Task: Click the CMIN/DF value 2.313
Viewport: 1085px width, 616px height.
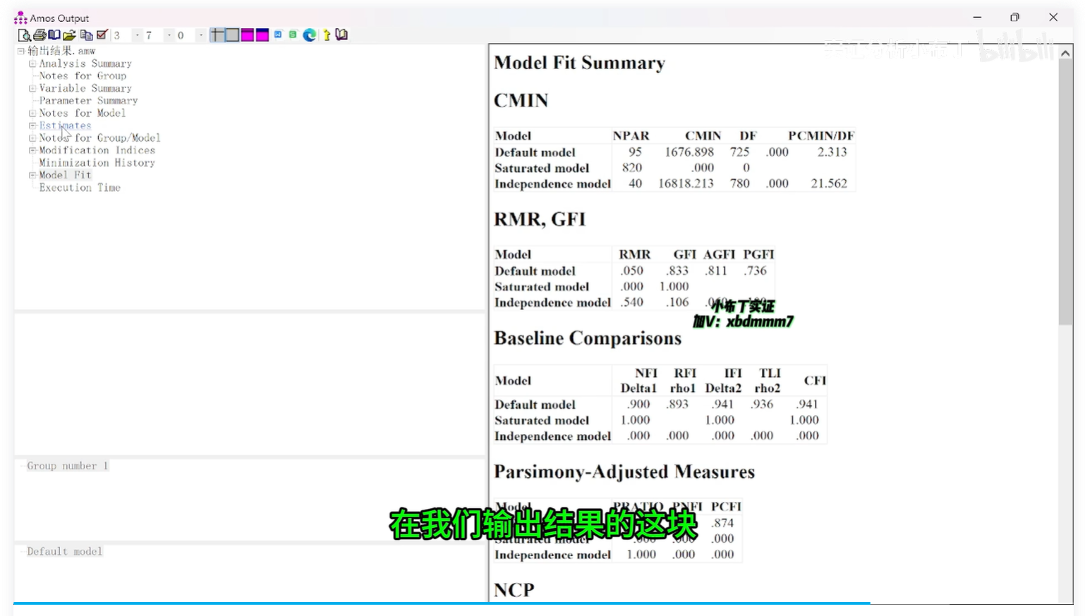Action: coord(832,152)
